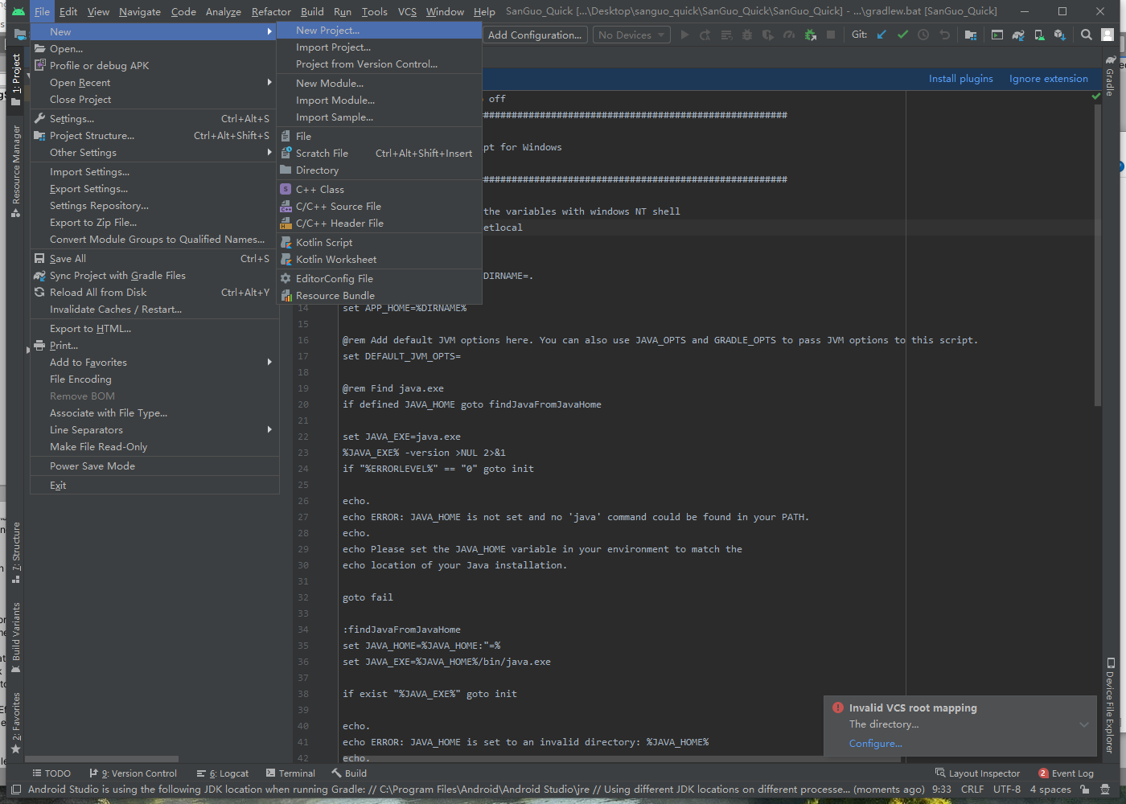The height and width of the screenshot is (804, 1126).
Task: Toggle Power Save Mode
Action: click(x=154, y=466)
